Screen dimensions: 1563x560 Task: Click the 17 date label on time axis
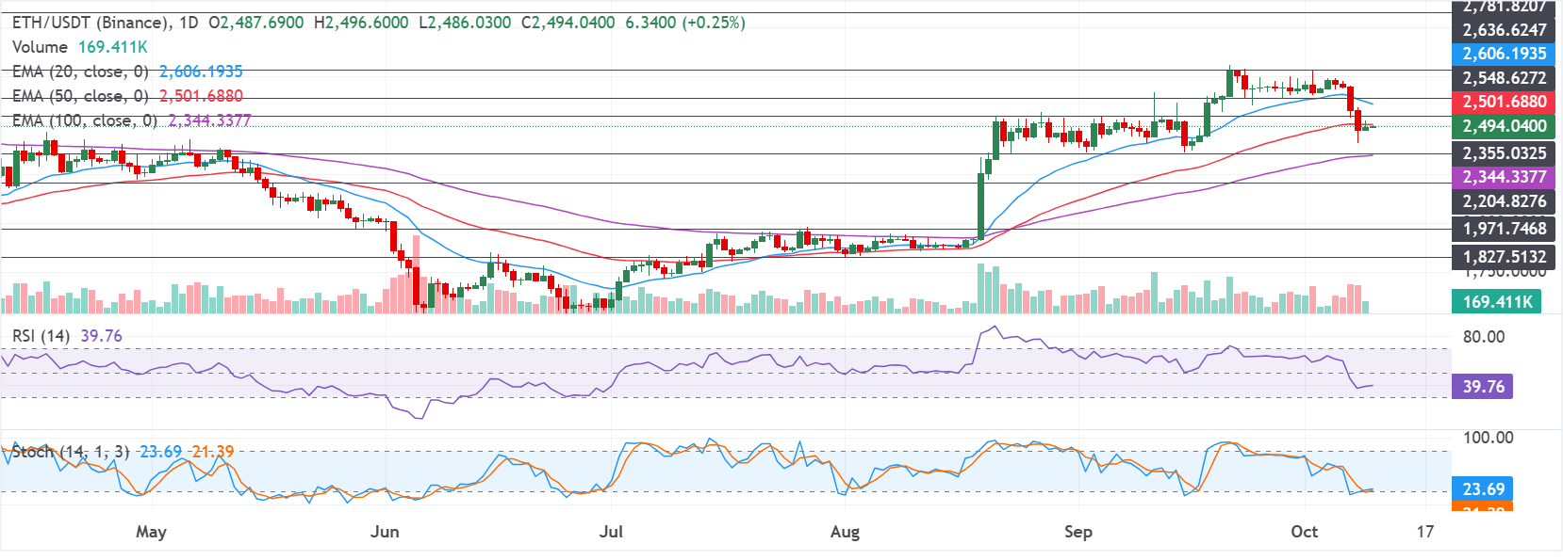[1425, 532]
